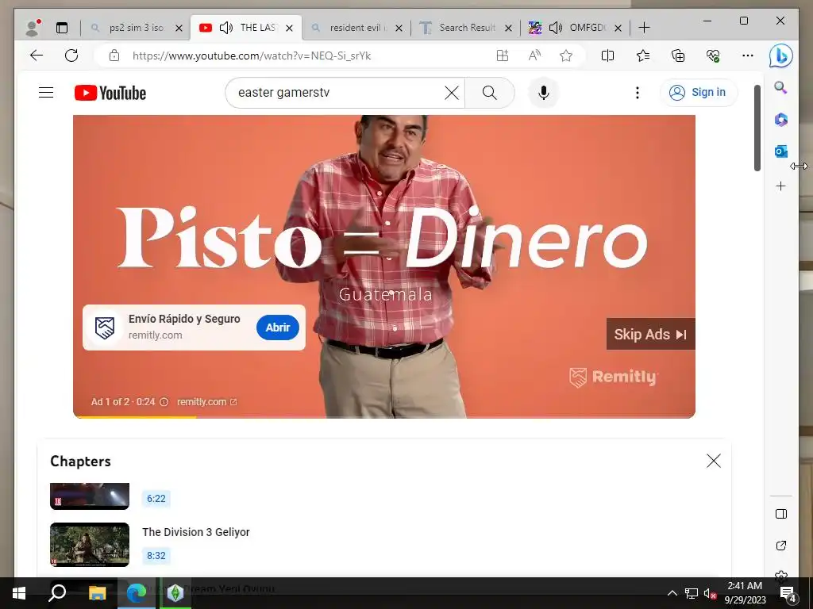The width and height of the screenshot is (813, 609).
Task: Mute the 'OMFGD' tab speaker icon
Action: [555, 28]
